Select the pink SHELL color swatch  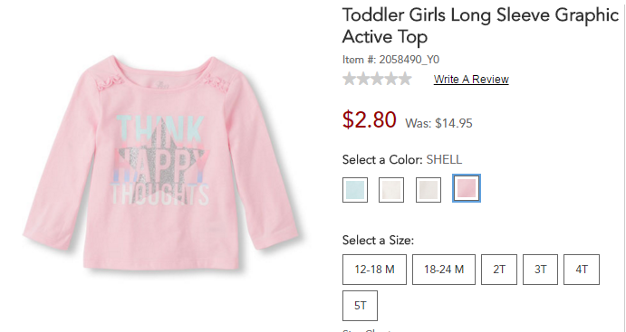point(467,188)
